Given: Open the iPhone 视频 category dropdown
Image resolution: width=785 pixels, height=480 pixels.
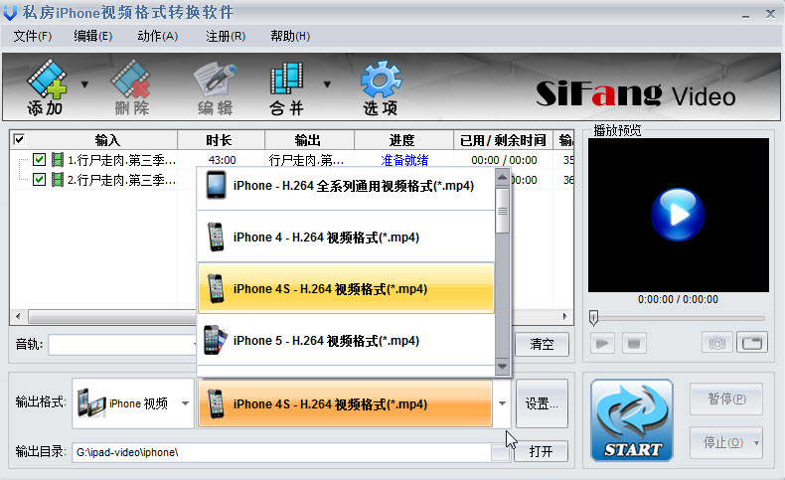Looking at the screenshot, I should (185, 403).
